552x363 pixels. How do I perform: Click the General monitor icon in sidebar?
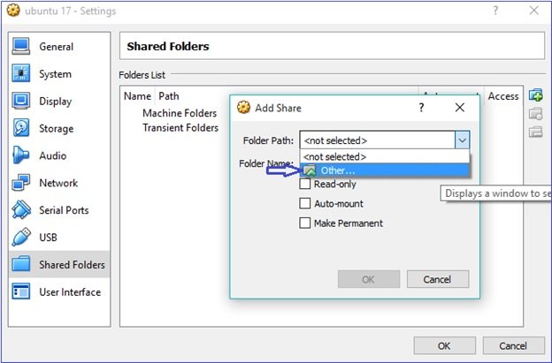point(20,47)
